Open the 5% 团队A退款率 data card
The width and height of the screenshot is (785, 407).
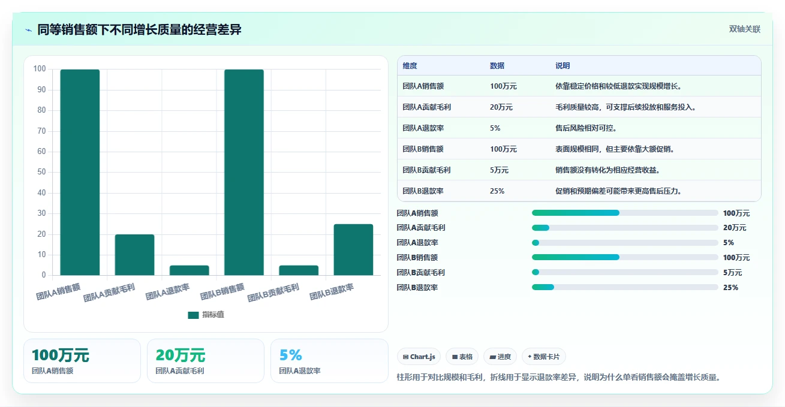click(x=329, y=361)
